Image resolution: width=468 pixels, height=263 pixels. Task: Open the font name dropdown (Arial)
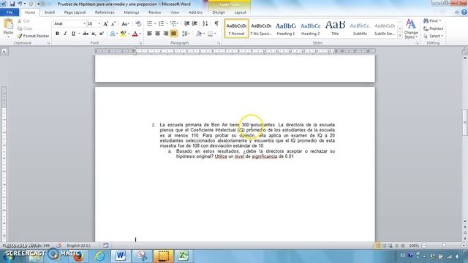(x=84, y=23)
